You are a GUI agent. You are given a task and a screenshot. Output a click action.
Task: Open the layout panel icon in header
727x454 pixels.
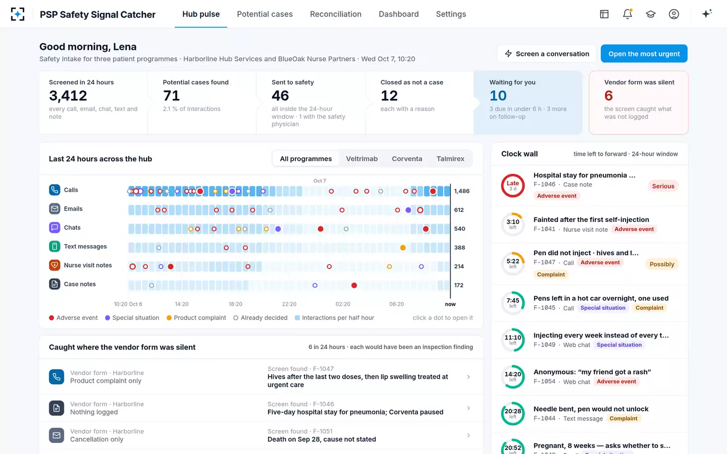click(x=604, y=14)
